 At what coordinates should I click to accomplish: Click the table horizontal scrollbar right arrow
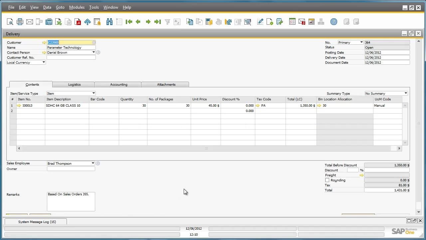(399, 148)
